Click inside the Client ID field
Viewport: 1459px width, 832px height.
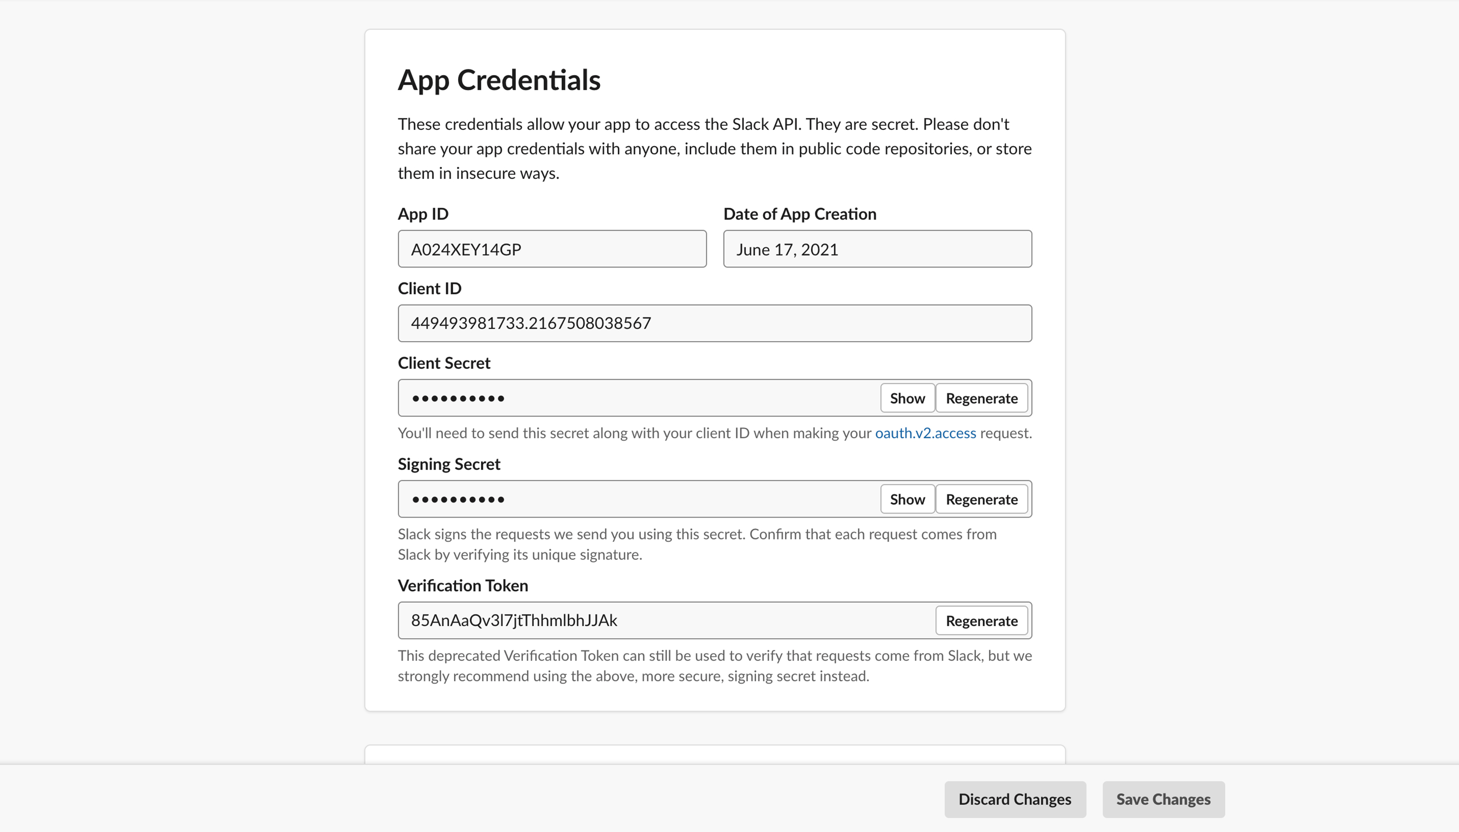(x=715, y=323)
